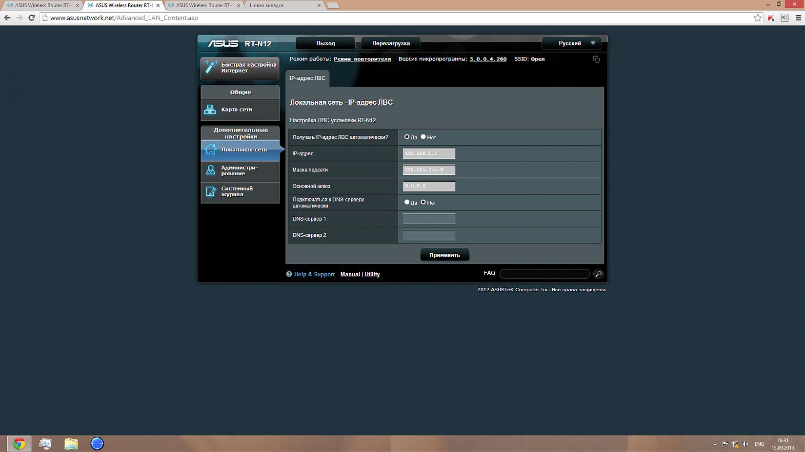This screenshot has width=805, height=452.
Task: Click the Kaspersky extension icon
Action: tap(771, 18)
